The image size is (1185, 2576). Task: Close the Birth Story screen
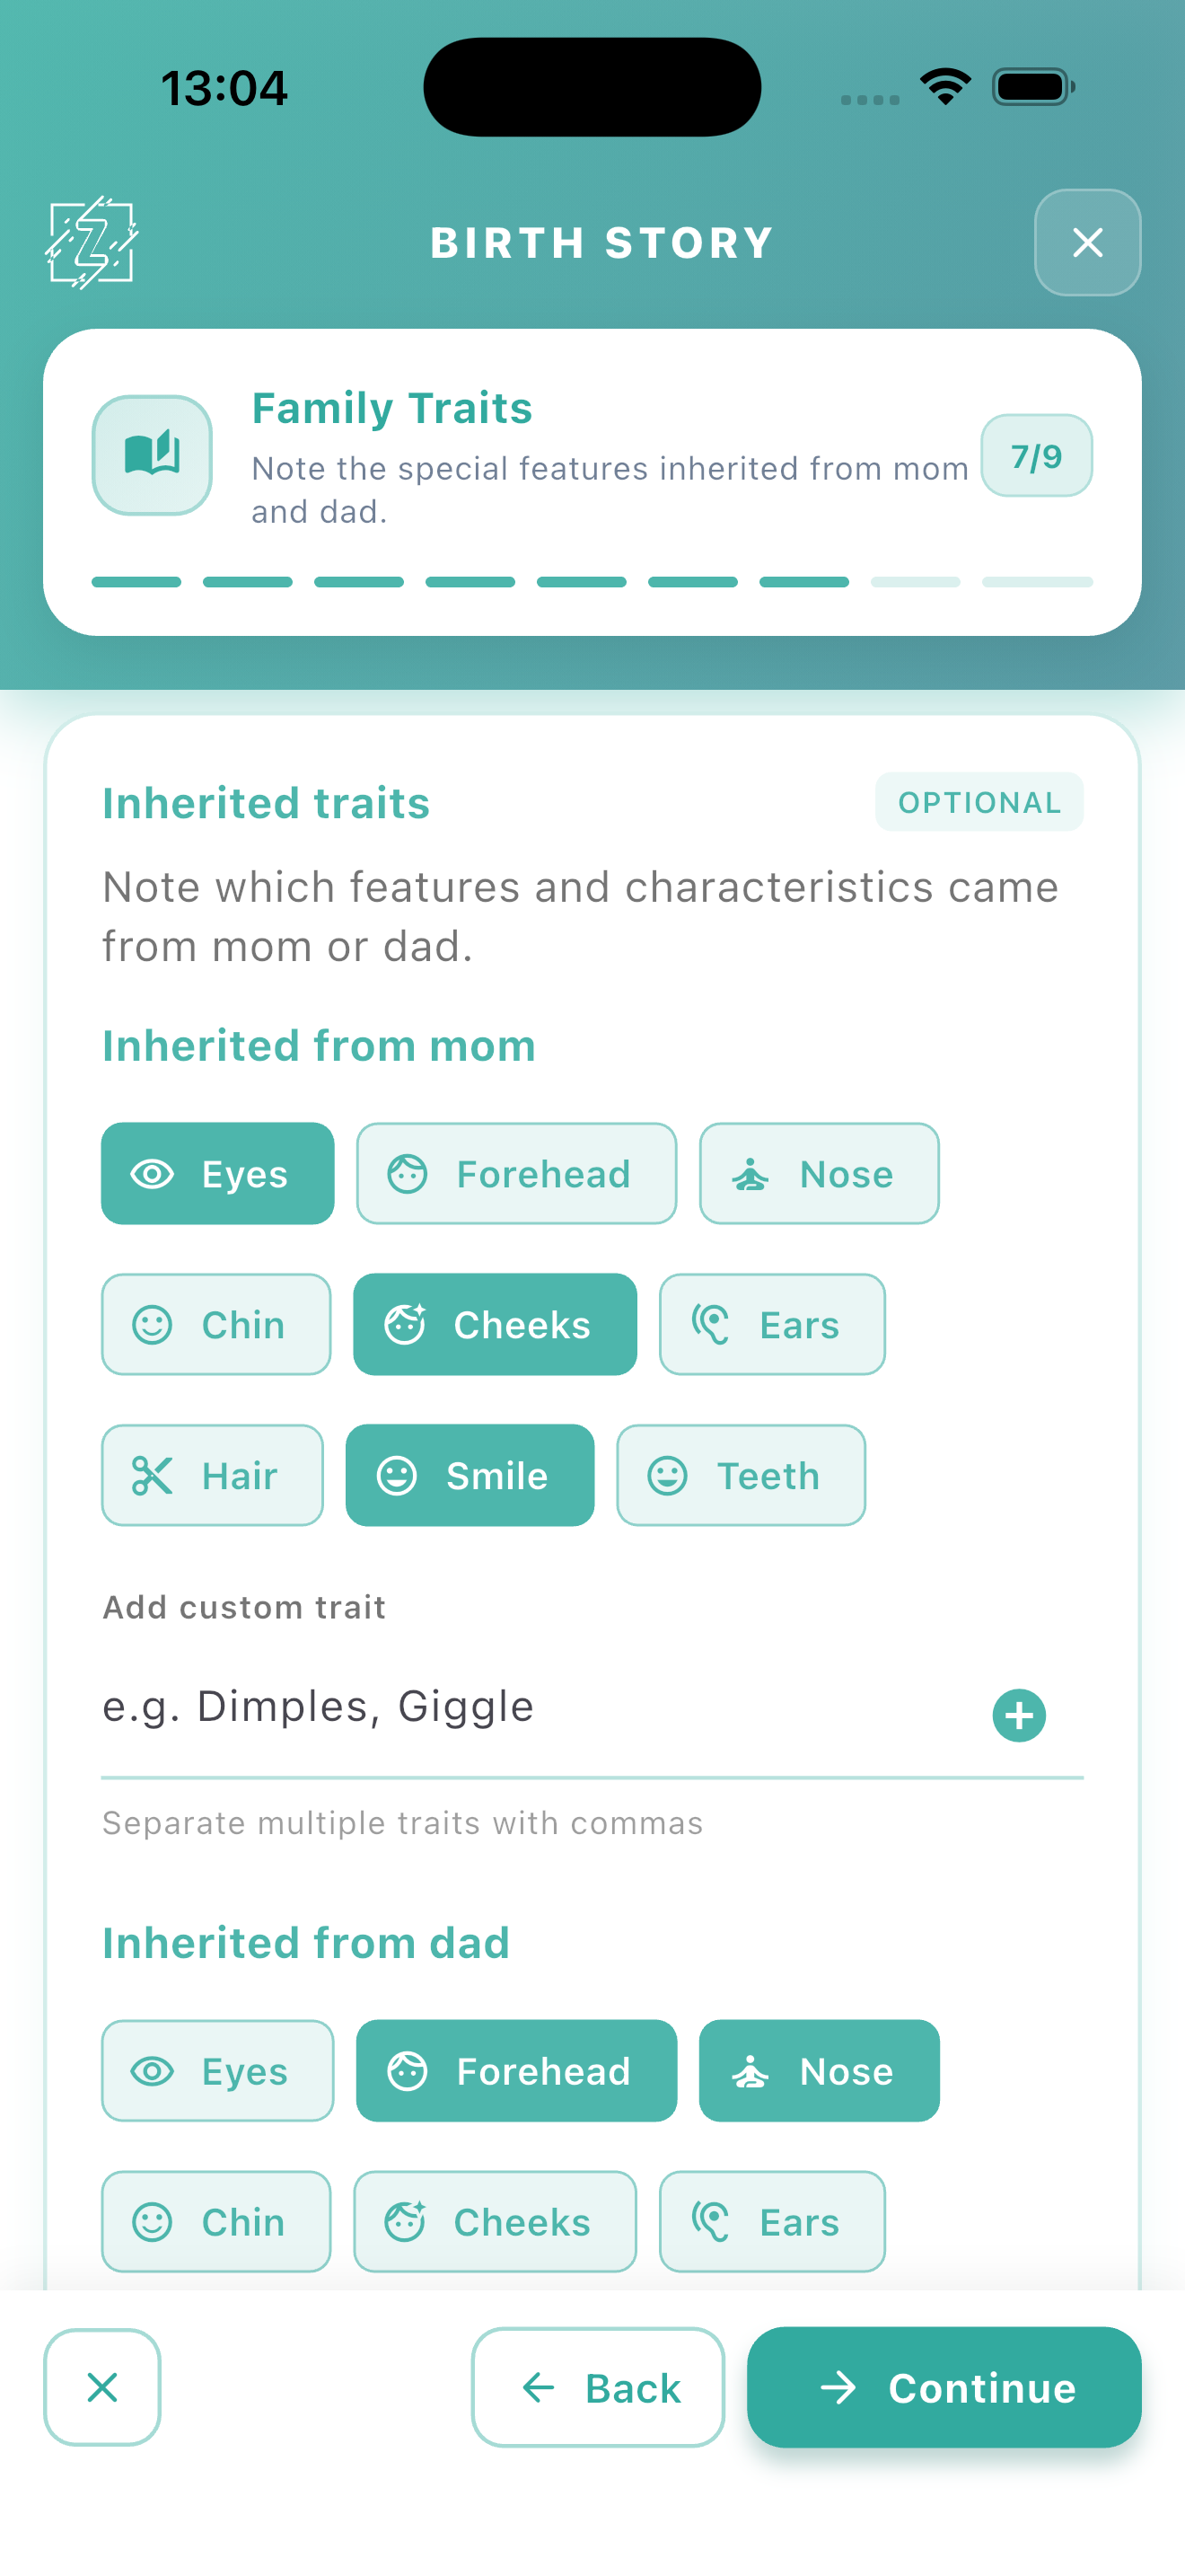1086,243
